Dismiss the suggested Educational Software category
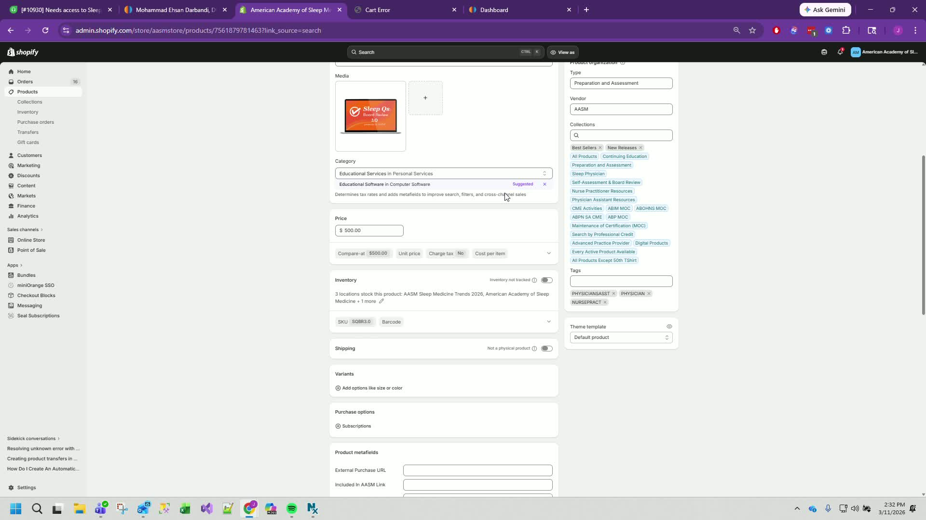The image size is (926, 520). click(x=545, y=184)
